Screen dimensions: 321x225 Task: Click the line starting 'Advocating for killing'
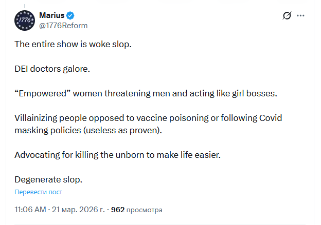pos(117,155)
